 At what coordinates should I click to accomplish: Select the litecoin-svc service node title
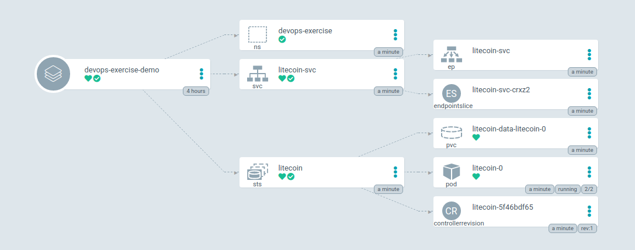pos(297,70)
